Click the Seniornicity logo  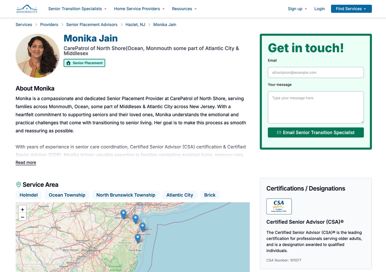27,9
